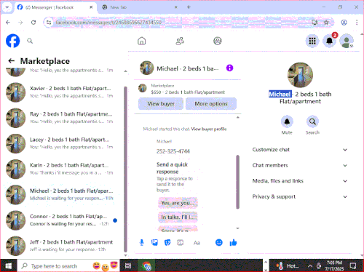Bookmark this page with the star icon

coord(326,23)
